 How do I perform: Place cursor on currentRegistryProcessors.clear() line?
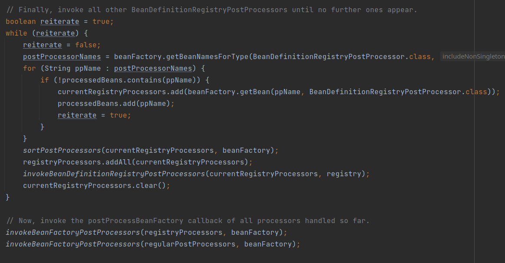[x=96, y=186]
